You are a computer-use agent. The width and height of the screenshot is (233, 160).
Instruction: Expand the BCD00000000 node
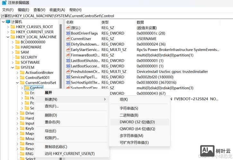(x=13, y=42)
